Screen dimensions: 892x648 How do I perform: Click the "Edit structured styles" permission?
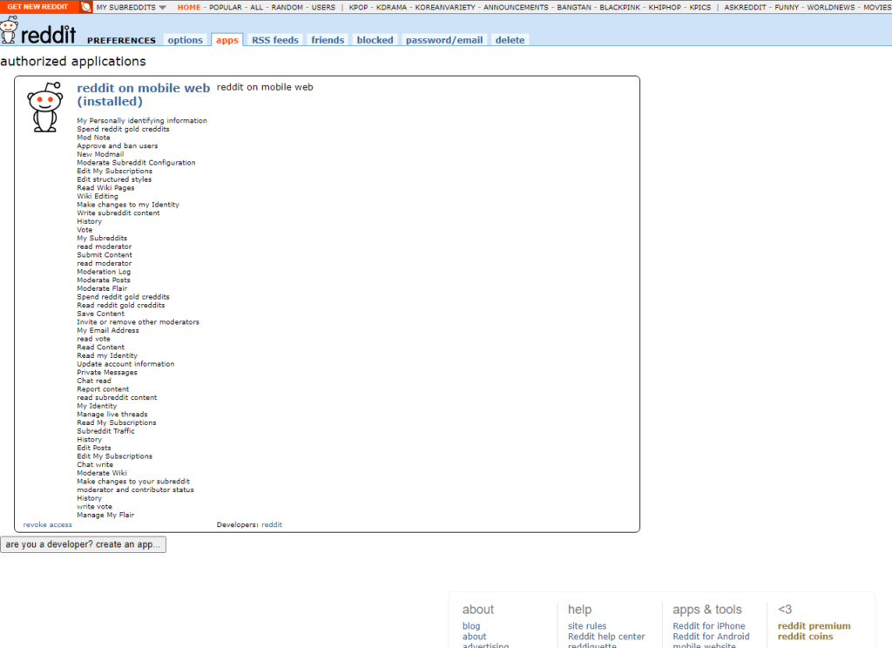[114, 179]
